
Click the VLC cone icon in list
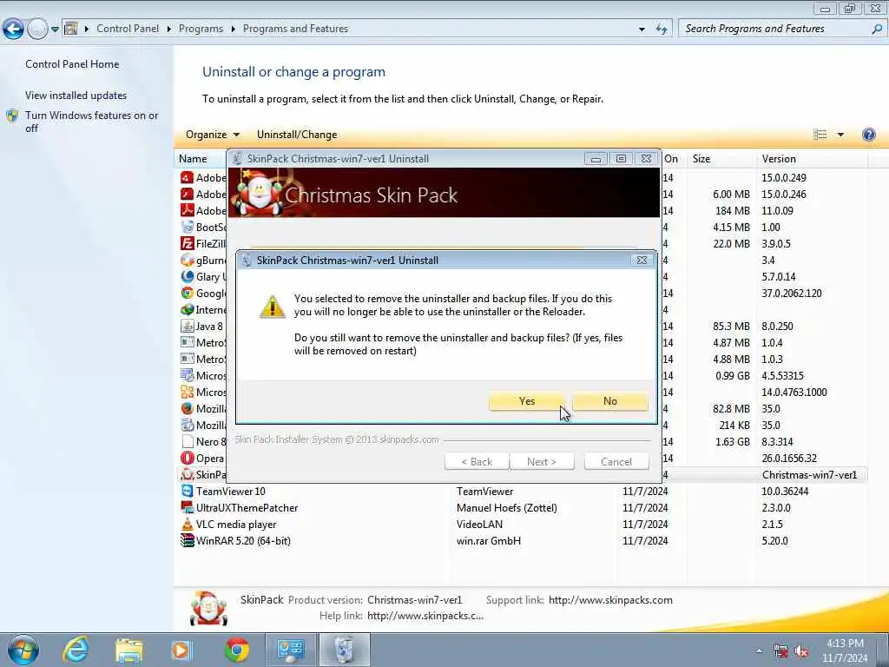[x=188, y=524]
